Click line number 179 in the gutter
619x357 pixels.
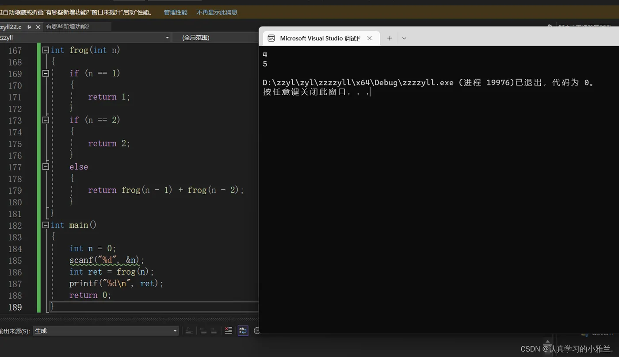click(x=15, y=191)
